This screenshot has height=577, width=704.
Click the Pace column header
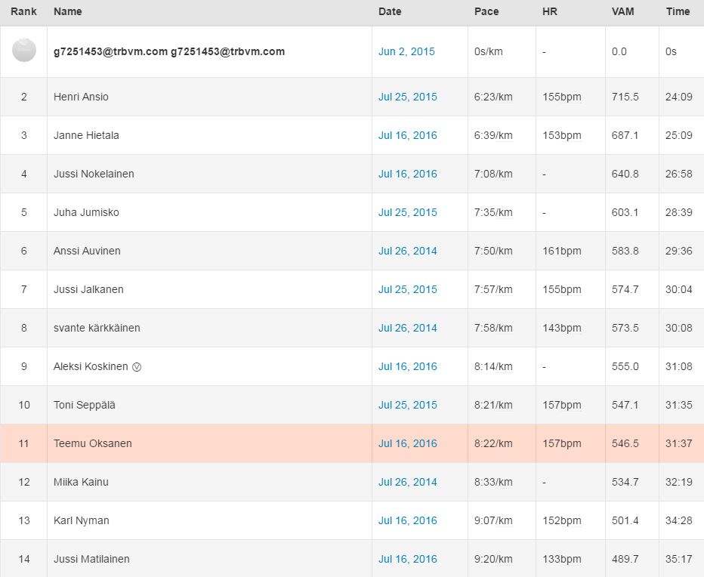(486, 11)
